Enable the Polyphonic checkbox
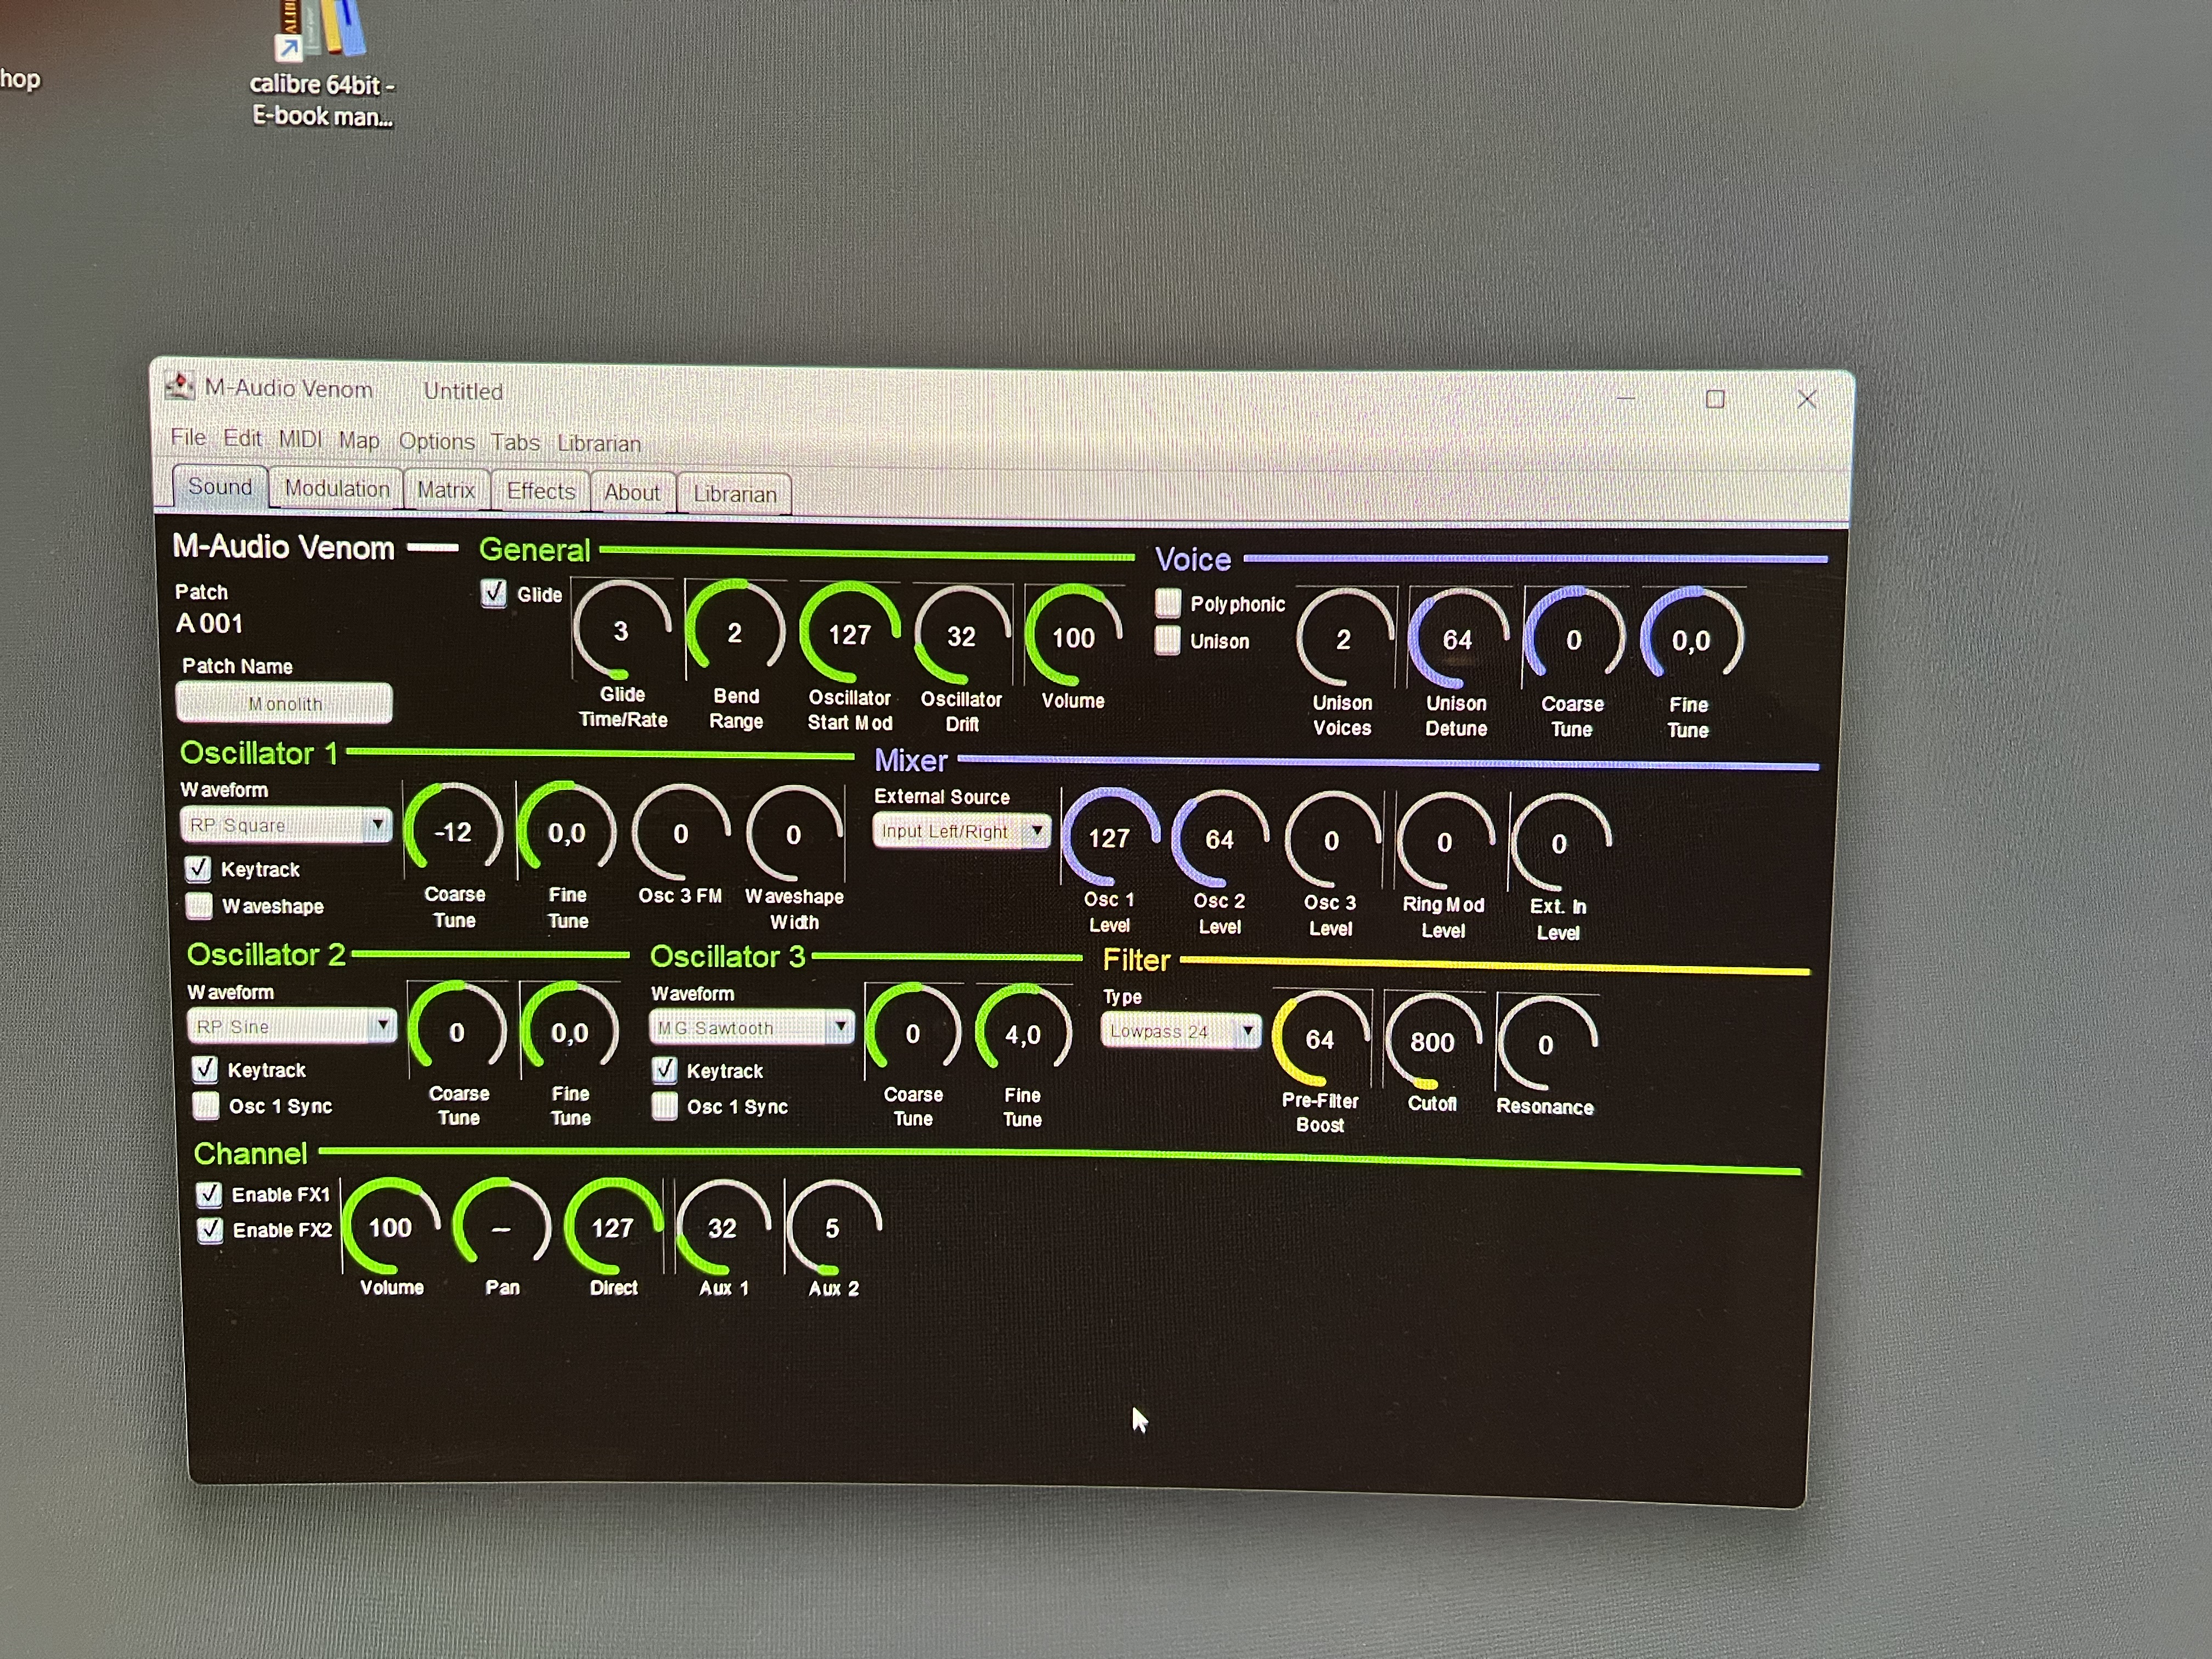 tap(1167, 603)
